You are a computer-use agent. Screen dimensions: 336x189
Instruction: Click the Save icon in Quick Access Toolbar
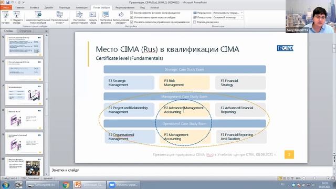click(8, 2)
